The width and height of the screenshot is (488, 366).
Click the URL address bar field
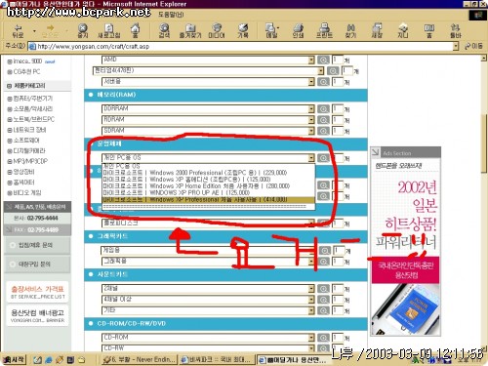240,47
